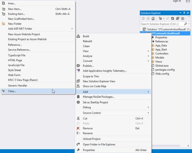Click the Show All Files toolbar icon
192x153 pixels.
coord(183,19)
